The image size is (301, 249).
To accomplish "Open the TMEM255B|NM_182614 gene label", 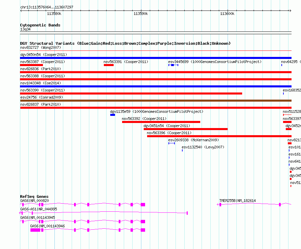I will [237, 201].
